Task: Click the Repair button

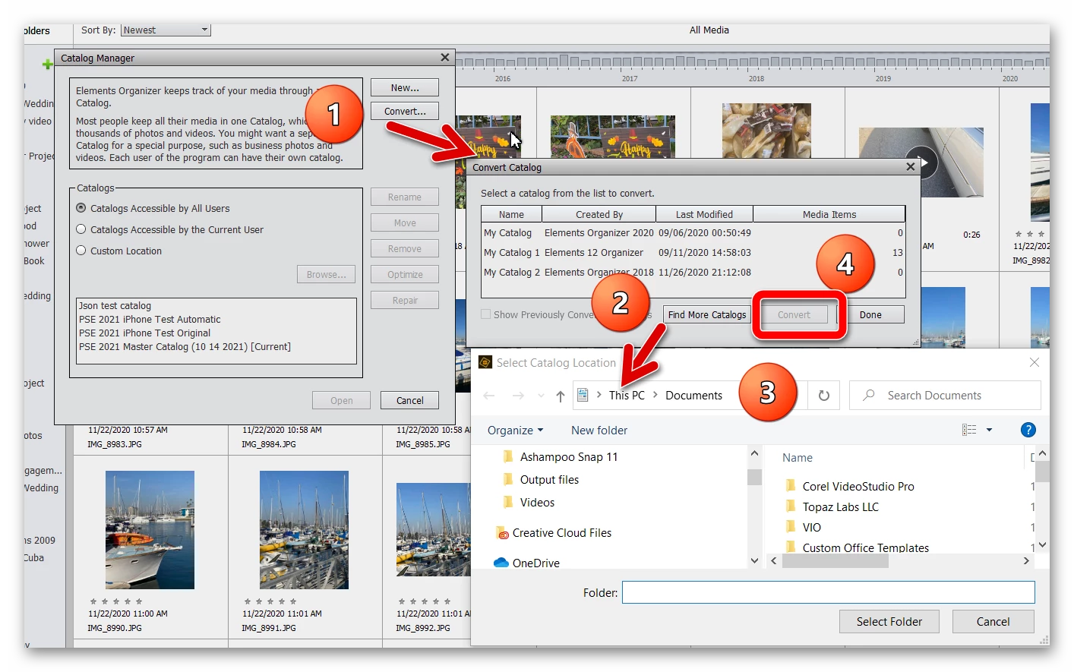Action: pos(405,301)
